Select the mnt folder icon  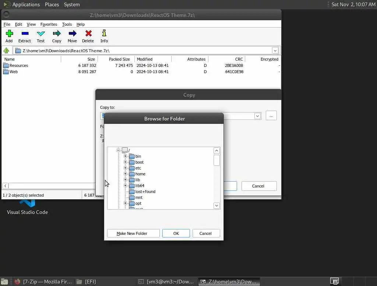tap(132, 197)
